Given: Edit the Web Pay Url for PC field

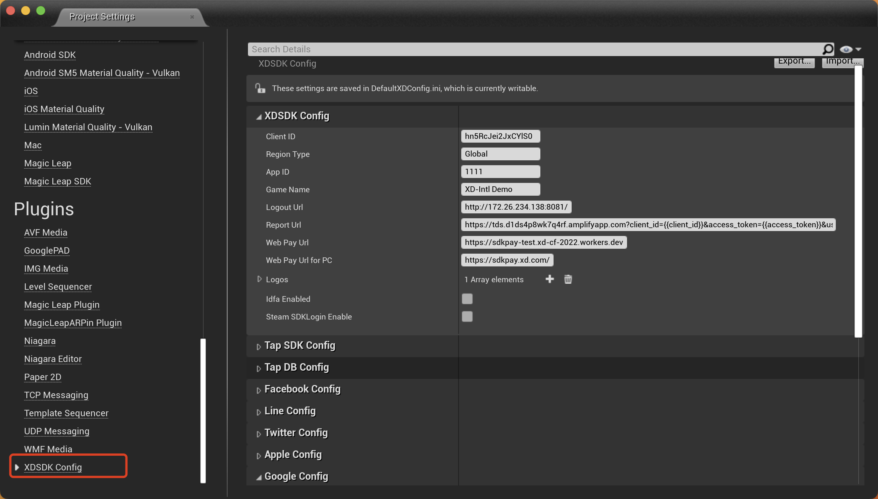Looking at the screenshot, I should pyautogui.click(x=507, y=260).
